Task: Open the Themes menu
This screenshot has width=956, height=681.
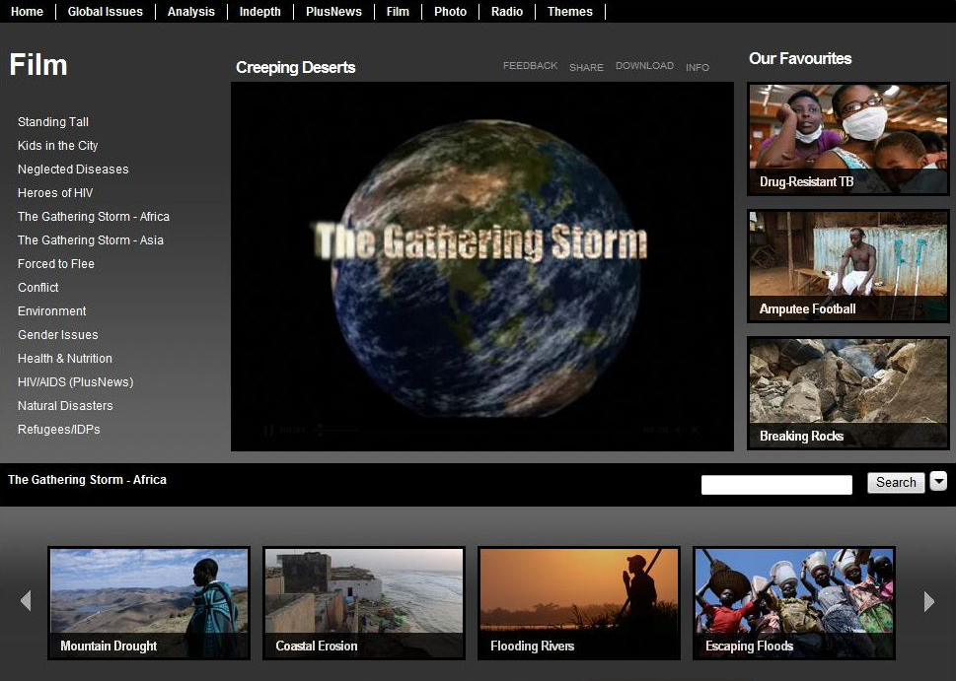Action: [570, 12]
